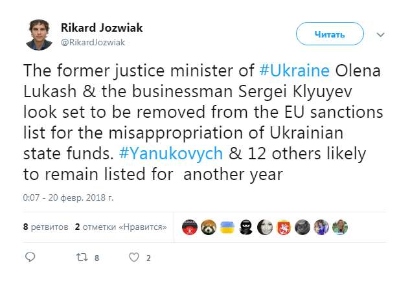
Task: View the 2 отметки «Нравится» list
Action: (x=121, y=227)
